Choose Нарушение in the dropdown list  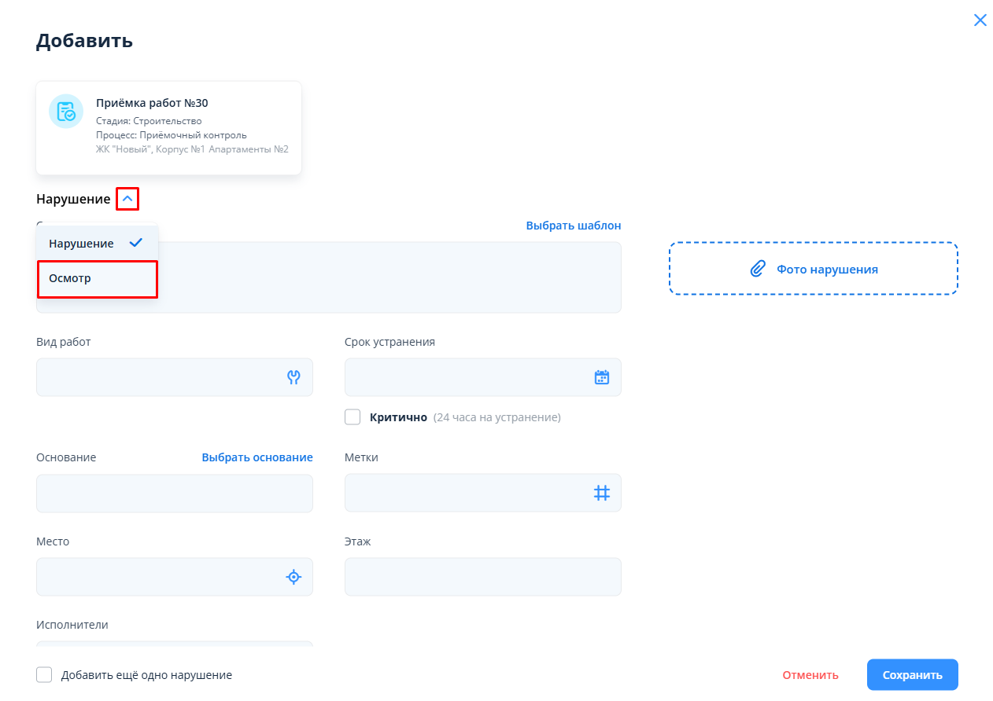[82, 244]
